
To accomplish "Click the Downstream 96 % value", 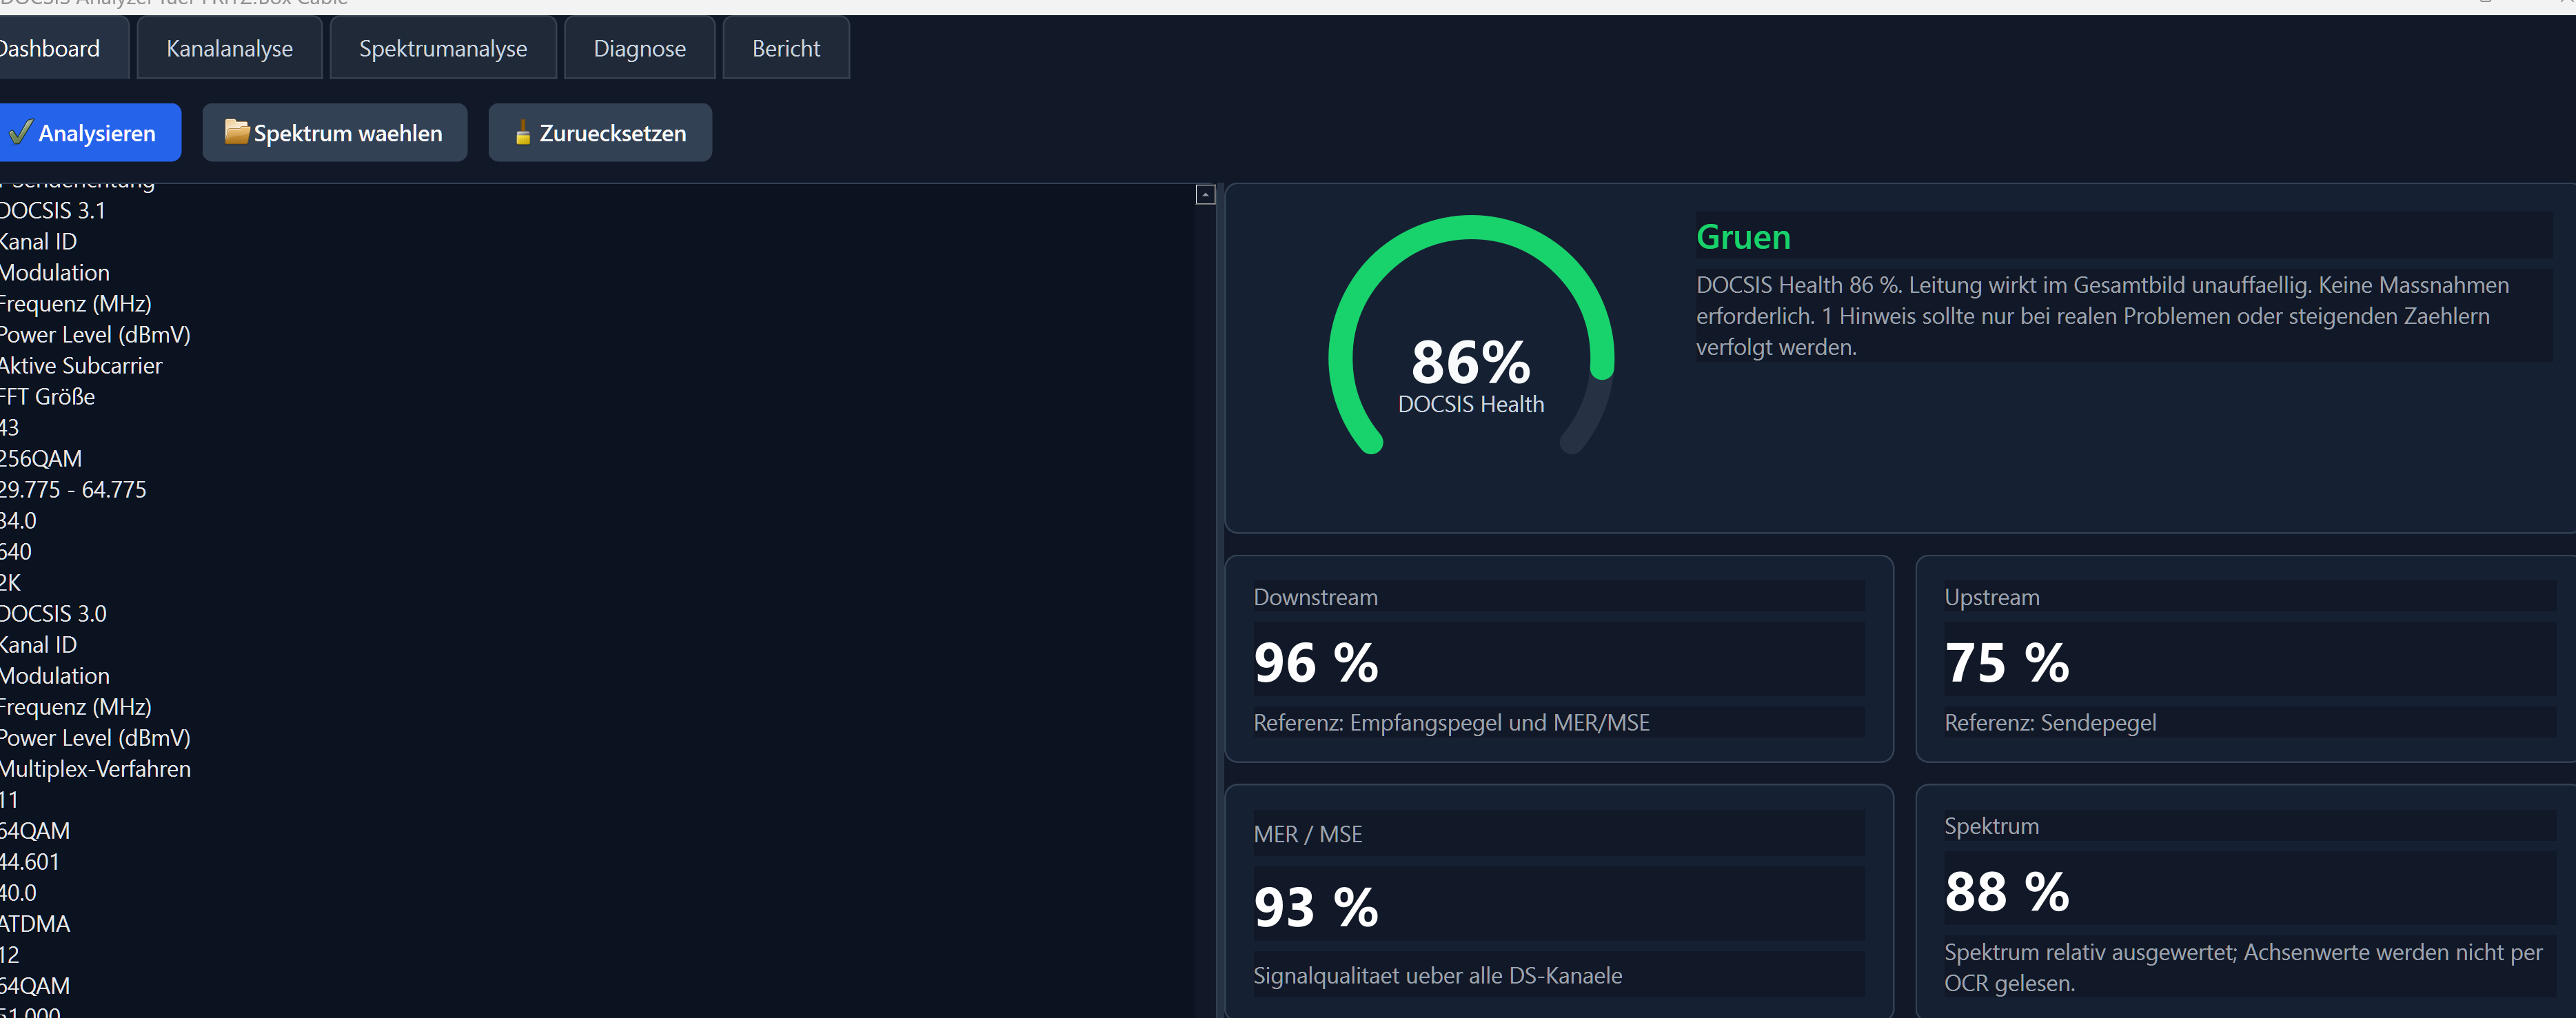I will [1315, 662].
